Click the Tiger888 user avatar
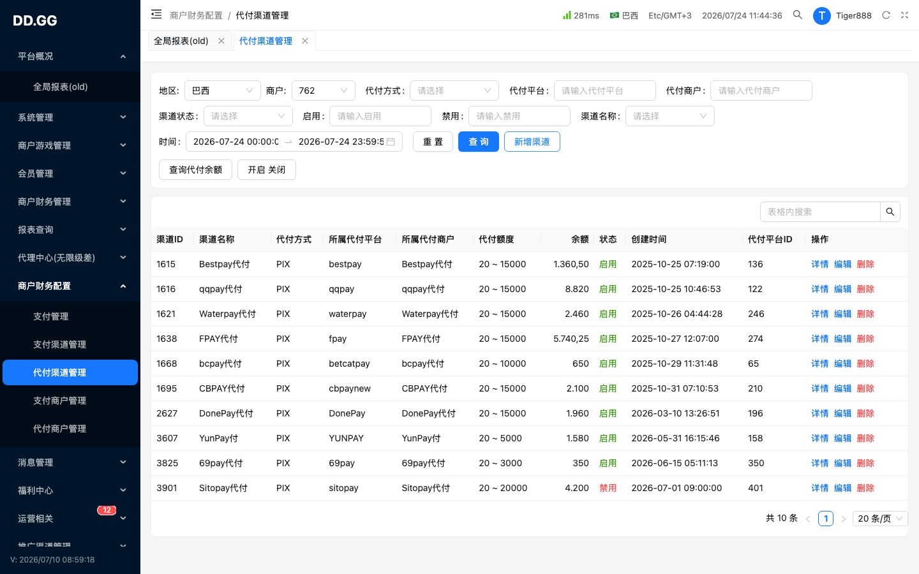 click(822, 15)
